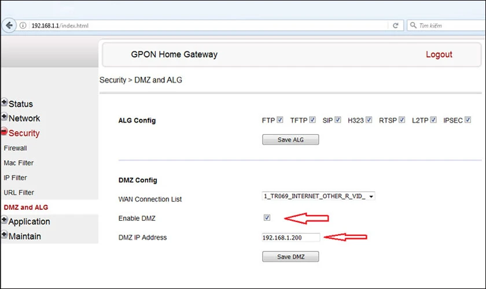This screenshot has width=486, height=289.
Task: Click the WAN Connection List label
Action: [150, 199]
